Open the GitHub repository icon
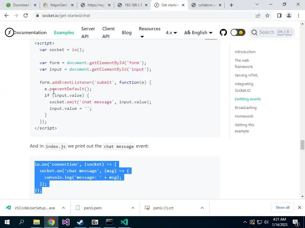Screen dimensions: 305x228 tap(223, 32)
